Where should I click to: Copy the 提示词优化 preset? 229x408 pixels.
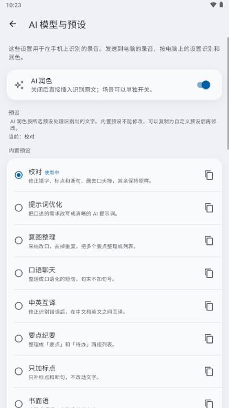(209, 208)
